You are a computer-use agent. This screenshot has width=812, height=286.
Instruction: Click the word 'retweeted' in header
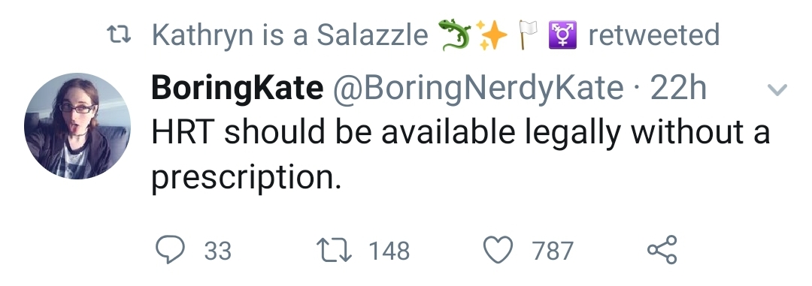click(x=653, y=35)
